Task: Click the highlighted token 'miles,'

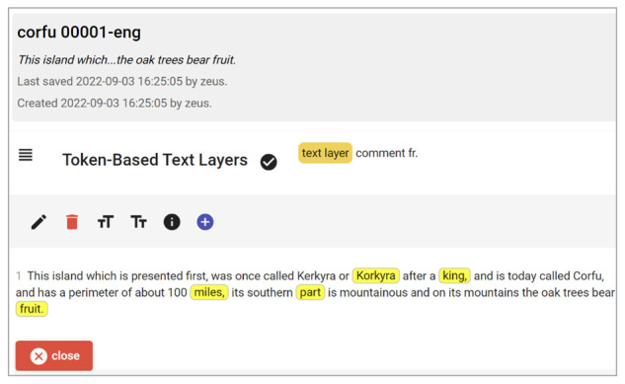Action: pos(209,292)
